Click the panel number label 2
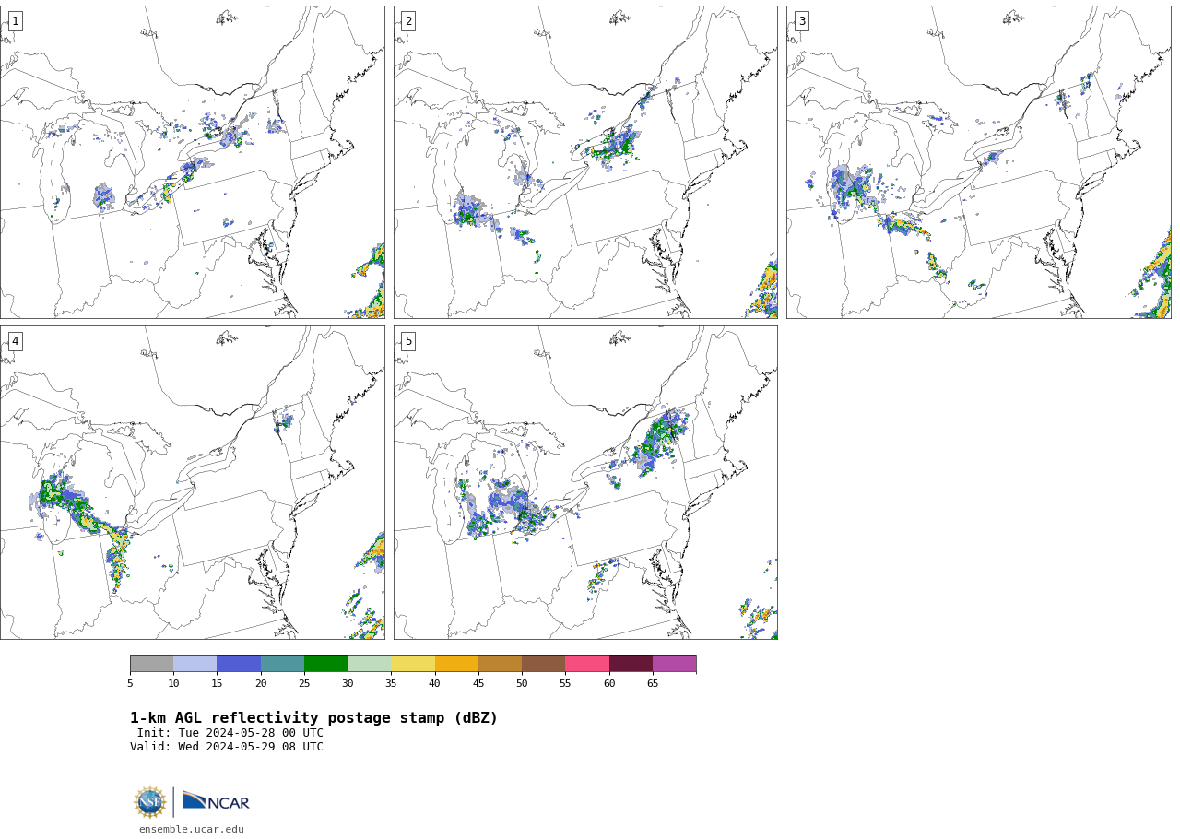This screenshot has width=1180, height=839. (408, 21)
